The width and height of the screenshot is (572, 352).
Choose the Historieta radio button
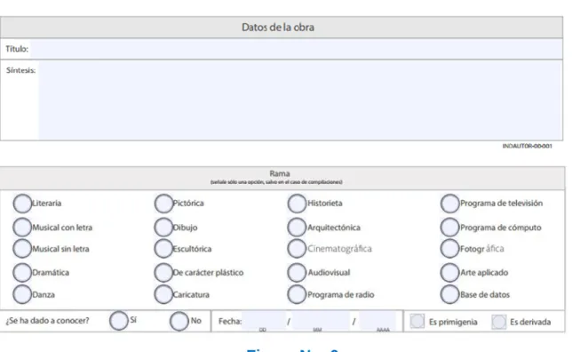pos(297,204)
